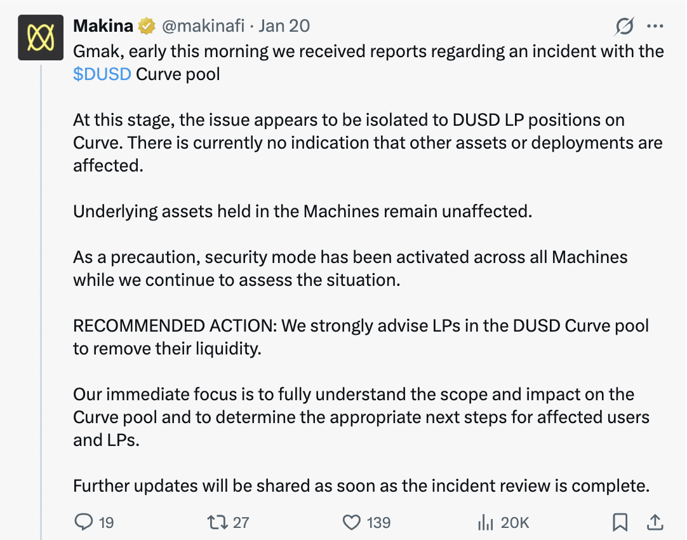Bookmark this Makina post
687x540 pixels.
620,522
